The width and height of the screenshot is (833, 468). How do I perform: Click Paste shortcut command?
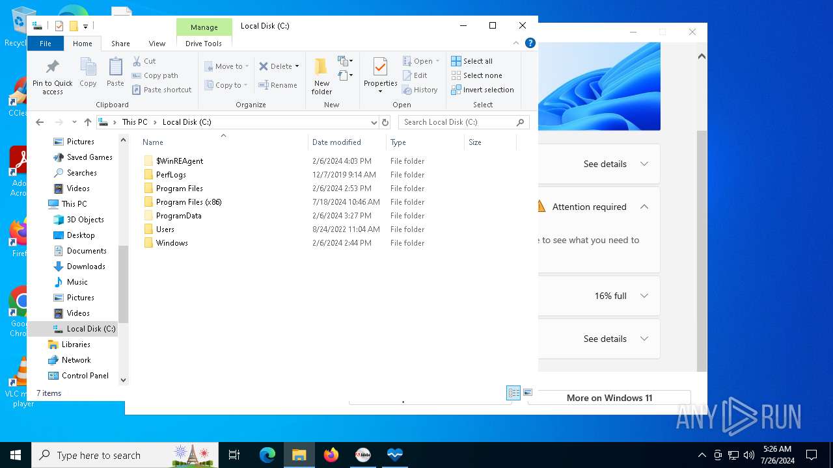pos(161,90)
